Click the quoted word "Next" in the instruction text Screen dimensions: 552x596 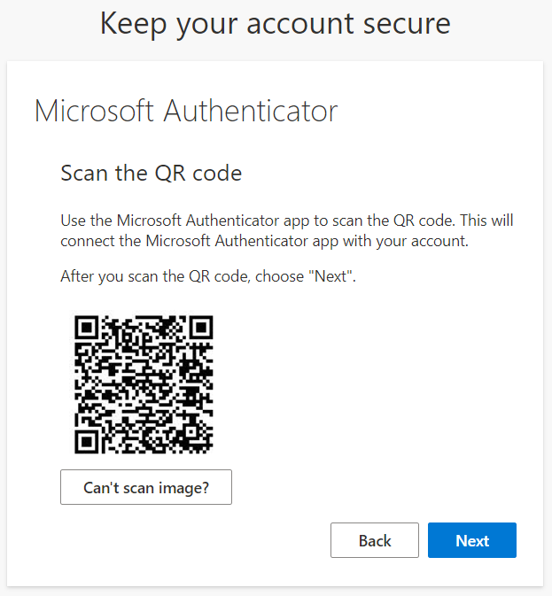(x=330, y=276)
